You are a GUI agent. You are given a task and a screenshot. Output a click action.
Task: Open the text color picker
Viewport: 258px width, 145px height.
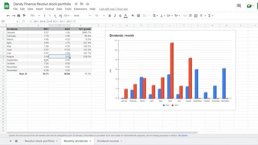(x=125, y=16)
